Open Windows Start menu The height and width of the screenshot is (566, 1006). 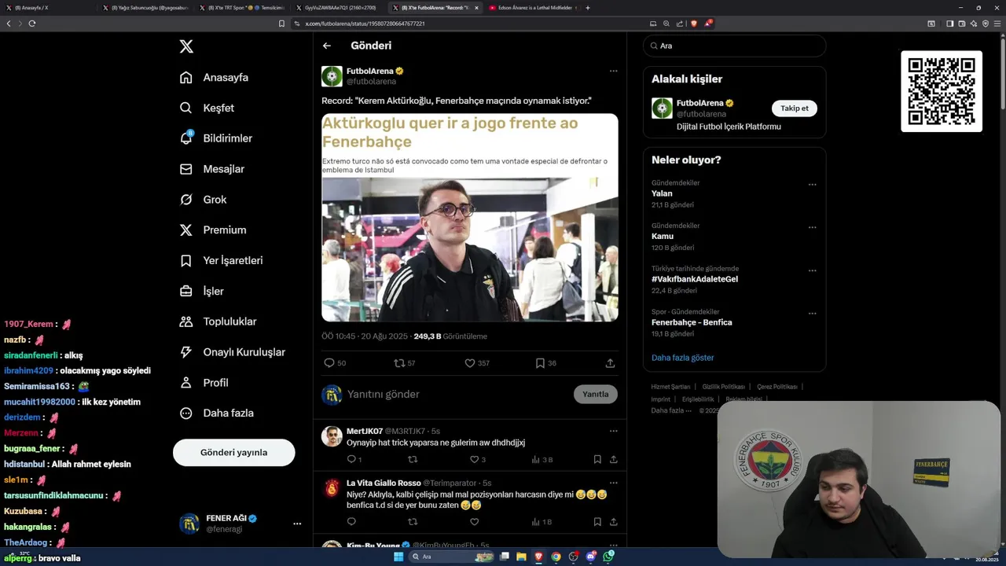(398, 557)
